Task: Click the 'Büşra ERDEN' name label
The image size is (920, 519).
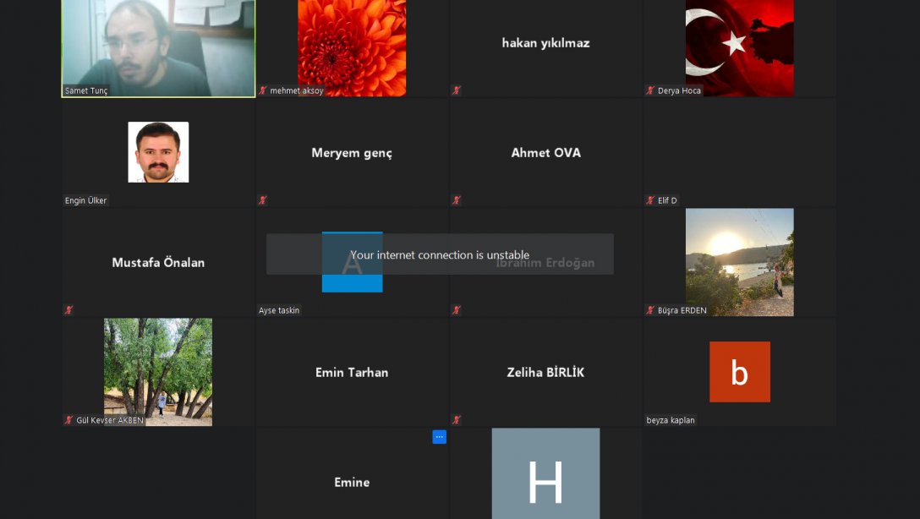Action: [x=682, y=310]
